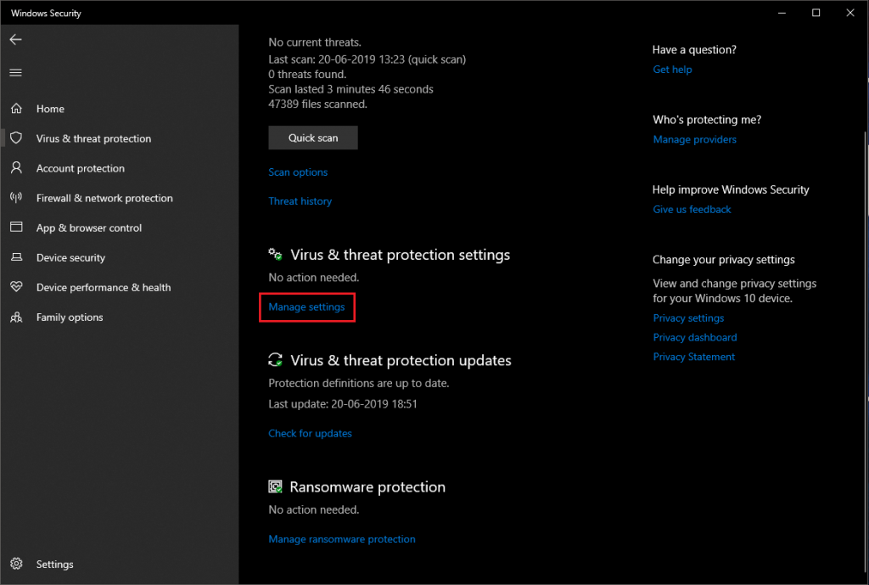Image resolution: width=869 pixels, height=585 pixels.
Task: Open Privacy dashboard link
Action: 695,337
